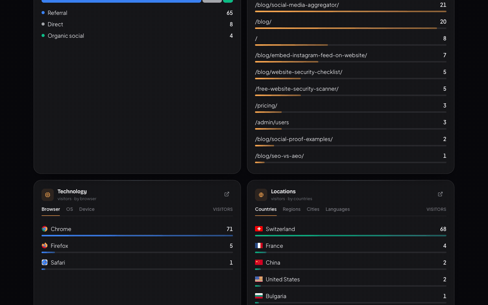Open the /blog/seo-vs-aeo/ row
Image resolution: width=488 pixels, height=305 pixels.
[351, 157]
